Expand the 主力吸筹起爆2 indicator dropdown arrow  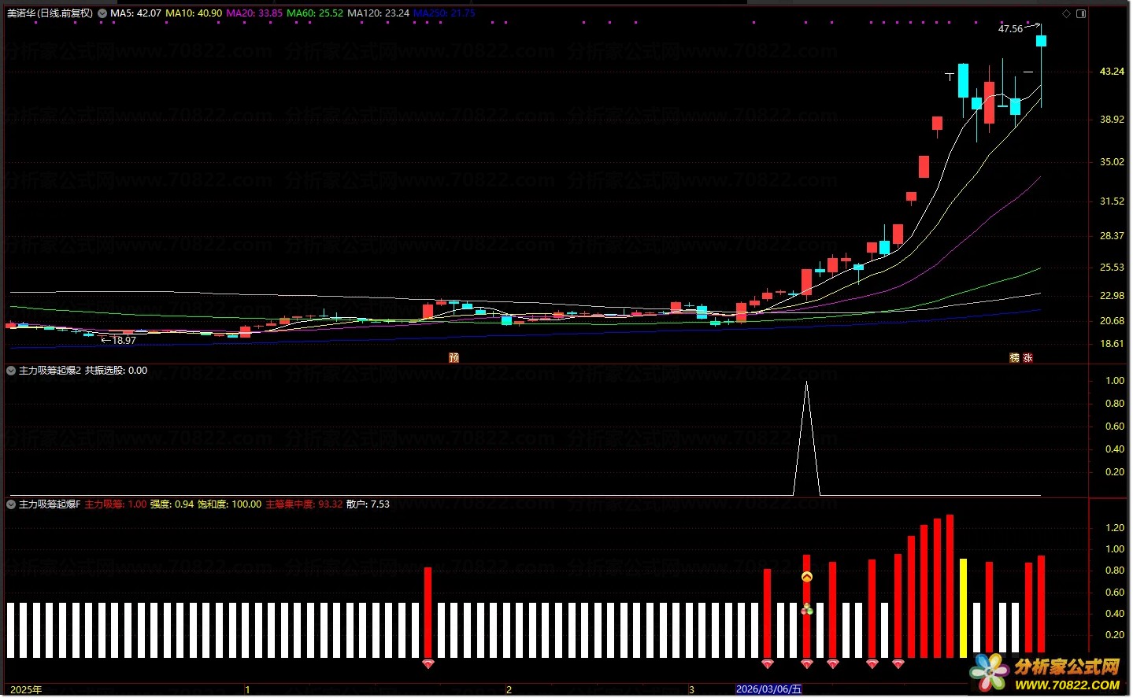tap(11, 371)
